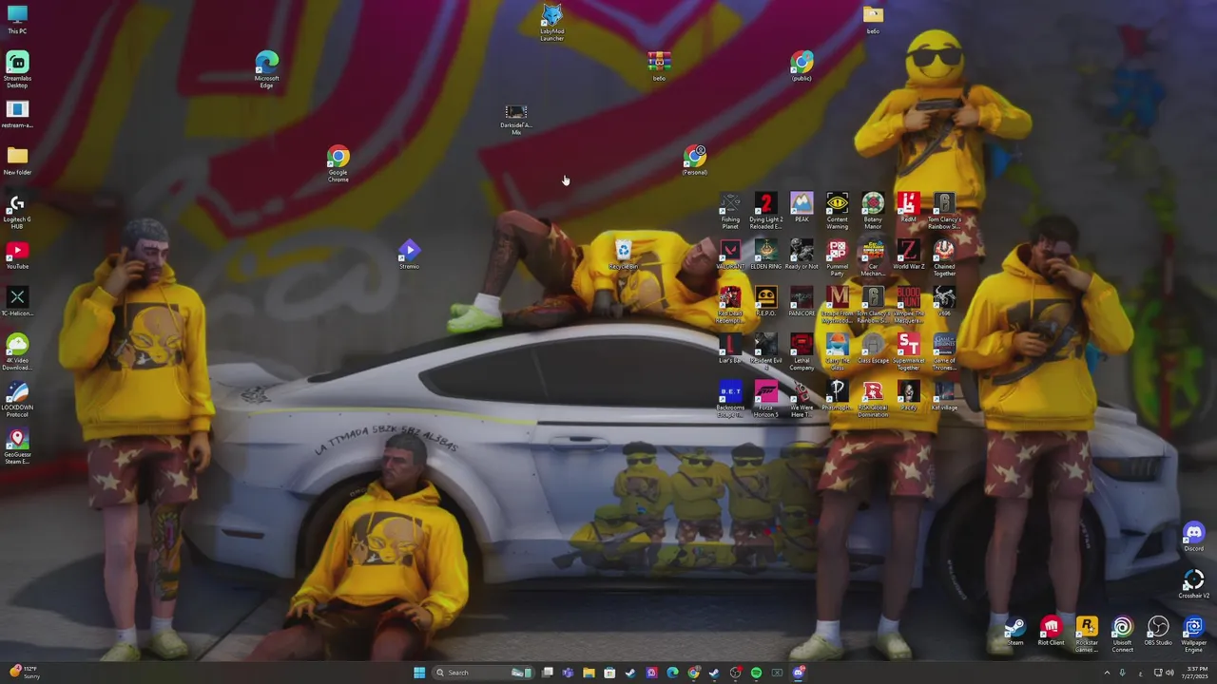Open Chrome (Personal) profile shortcut
1217x684 pixels.
click(695, 161)
